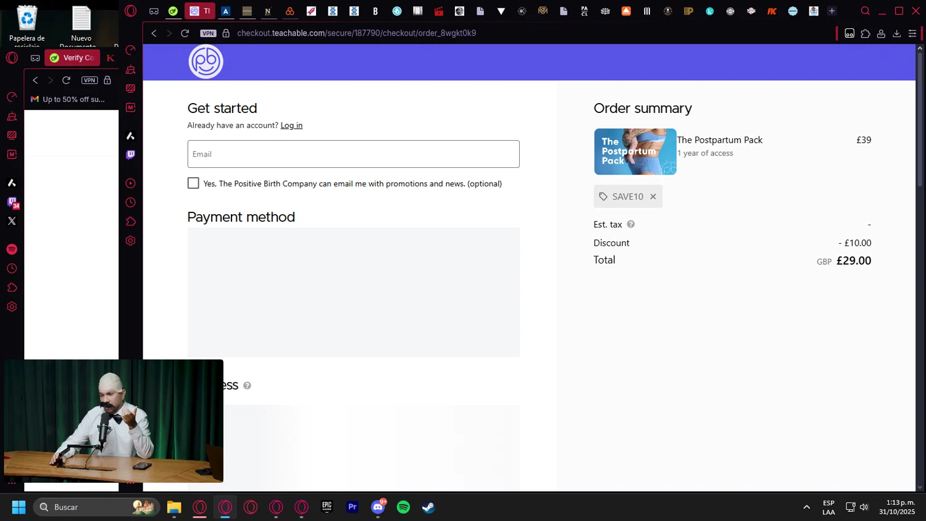Click the VPN badge beside the checkout URL

pyautogui.click(x=208, y=33)
